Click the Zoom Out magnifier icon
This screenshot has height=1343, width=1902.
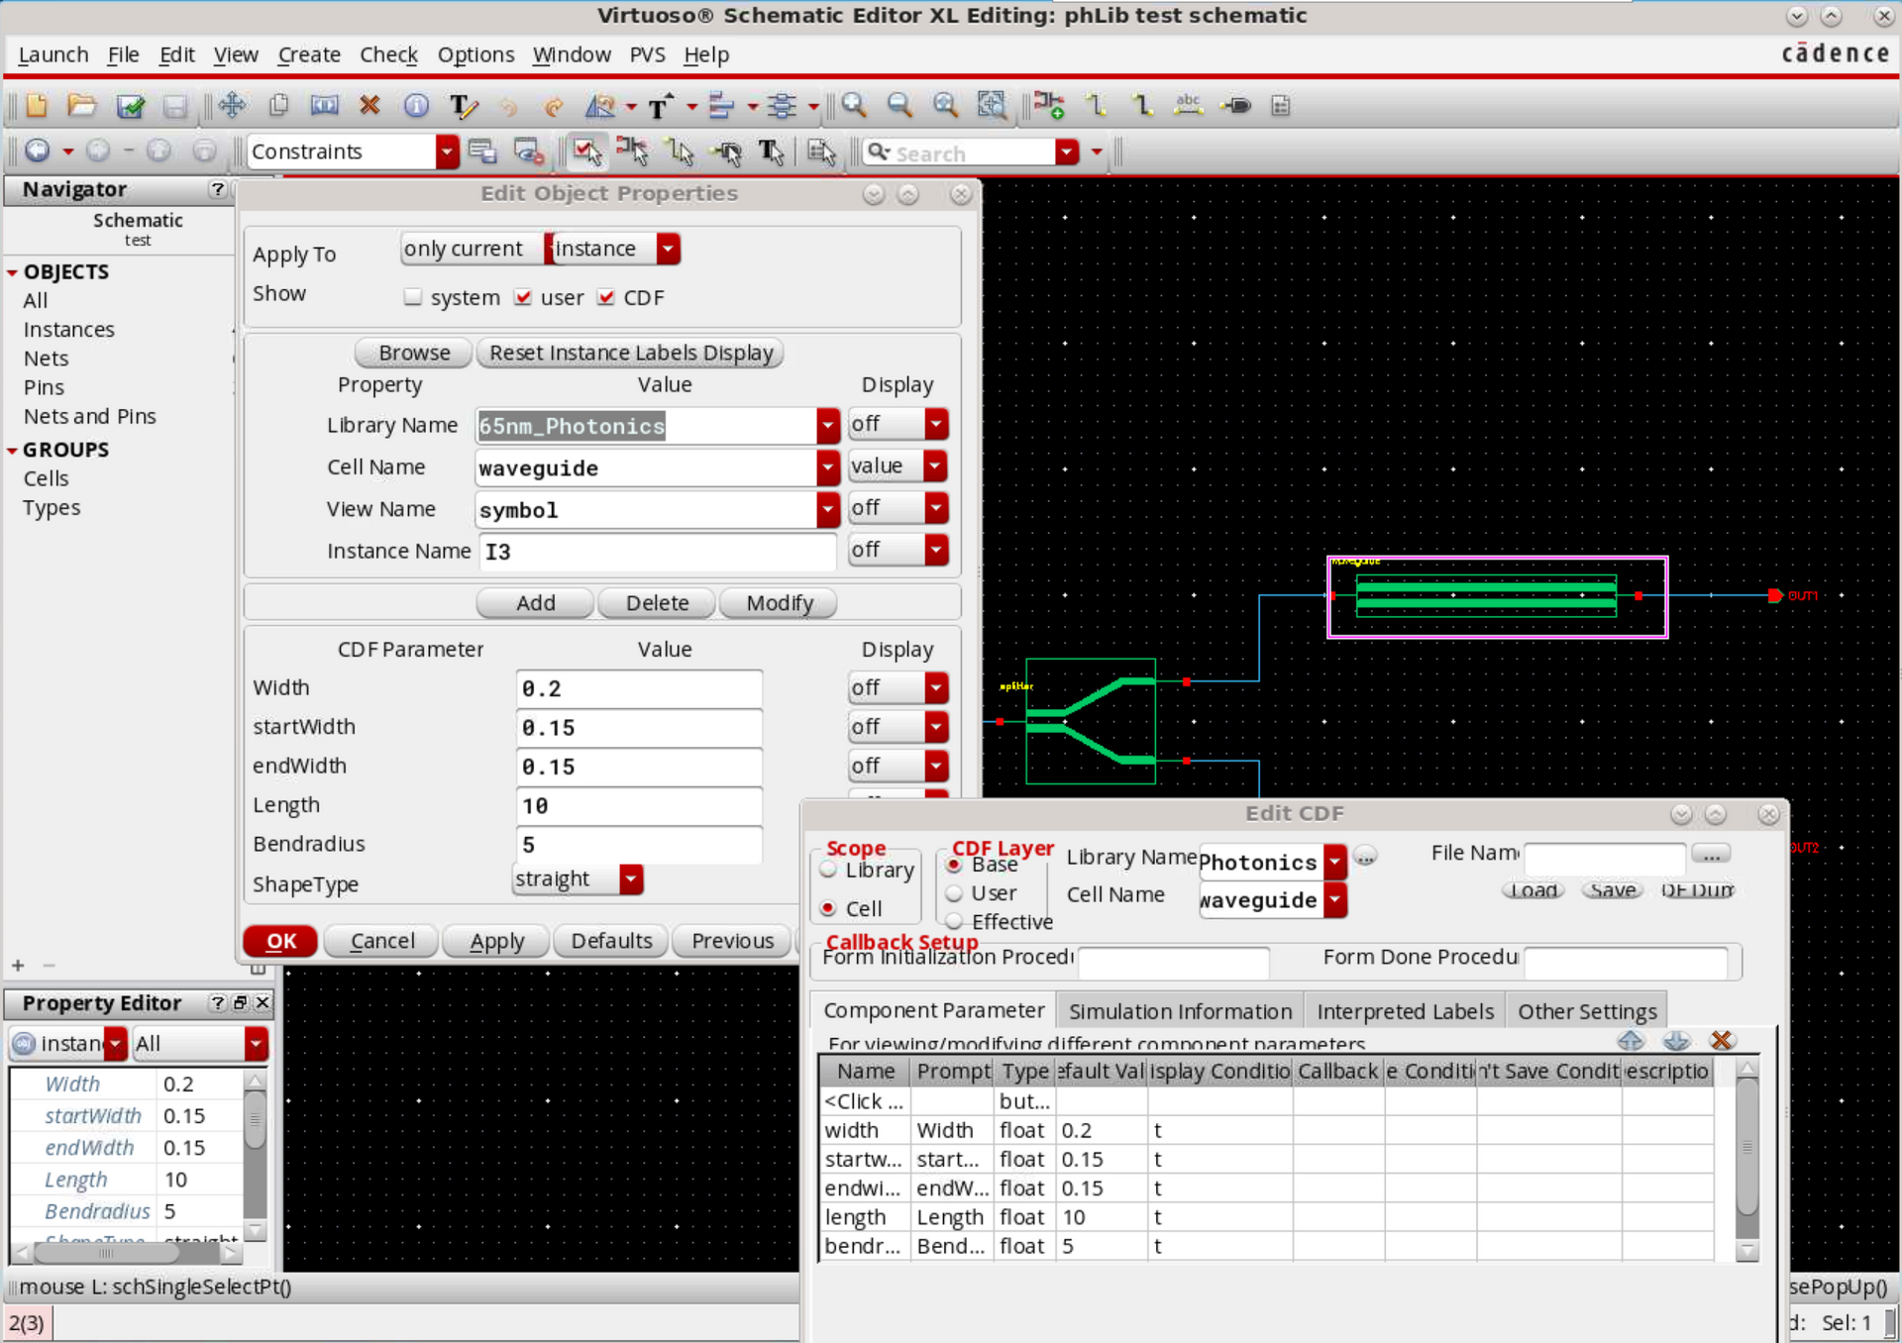[898, 105]
